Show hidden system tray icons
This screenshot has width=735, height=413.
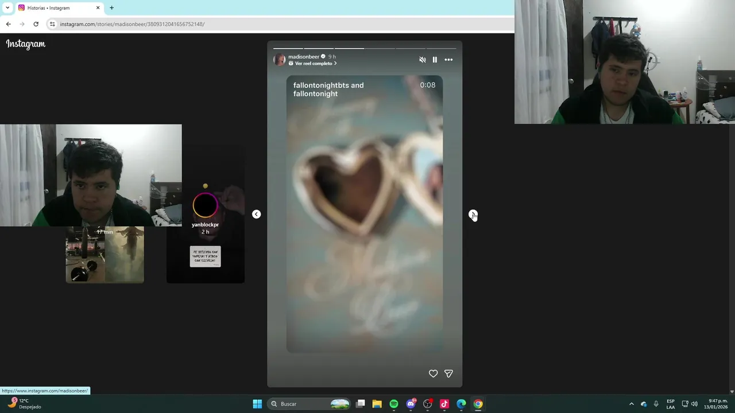pos(632,404)
